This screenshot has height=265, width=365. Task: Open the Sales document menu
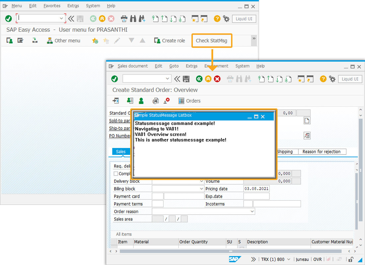coord(133,66)
